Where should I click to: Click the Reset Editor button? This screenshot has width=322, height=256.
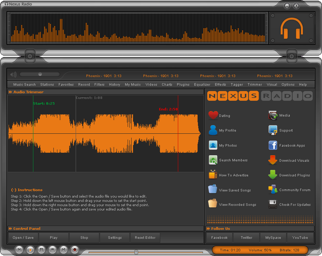pyautogui.click(x=145, y=237)
